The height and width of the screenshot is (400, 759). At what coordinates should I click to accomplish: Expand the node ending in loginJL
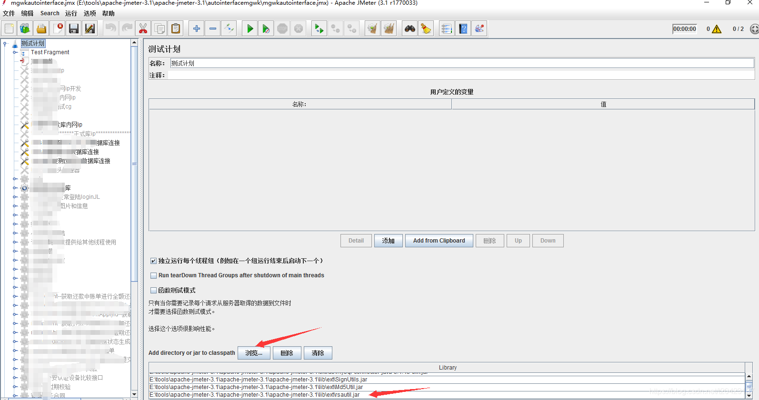(x=15, y=197)
